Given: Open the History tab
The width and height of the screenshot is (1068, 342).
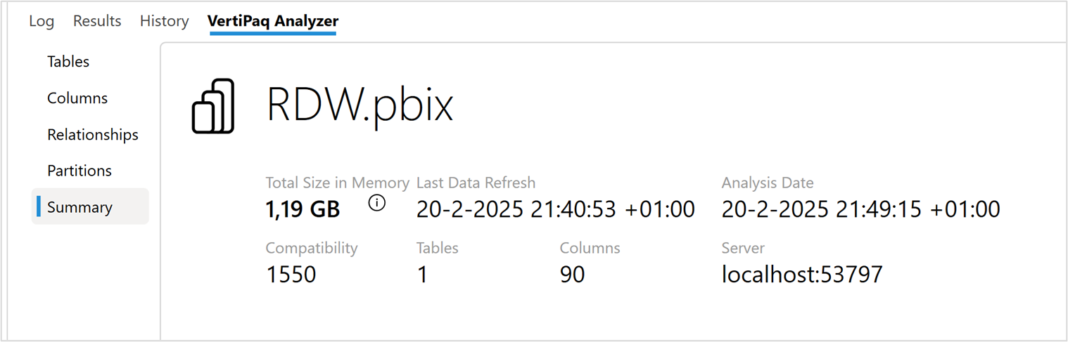Looking at the screenshot, I should click(164, 21).
